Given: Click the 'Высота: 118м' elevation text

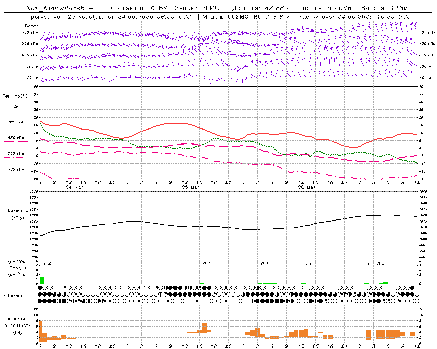Looking at the screenshot, I should click(384, 8).
